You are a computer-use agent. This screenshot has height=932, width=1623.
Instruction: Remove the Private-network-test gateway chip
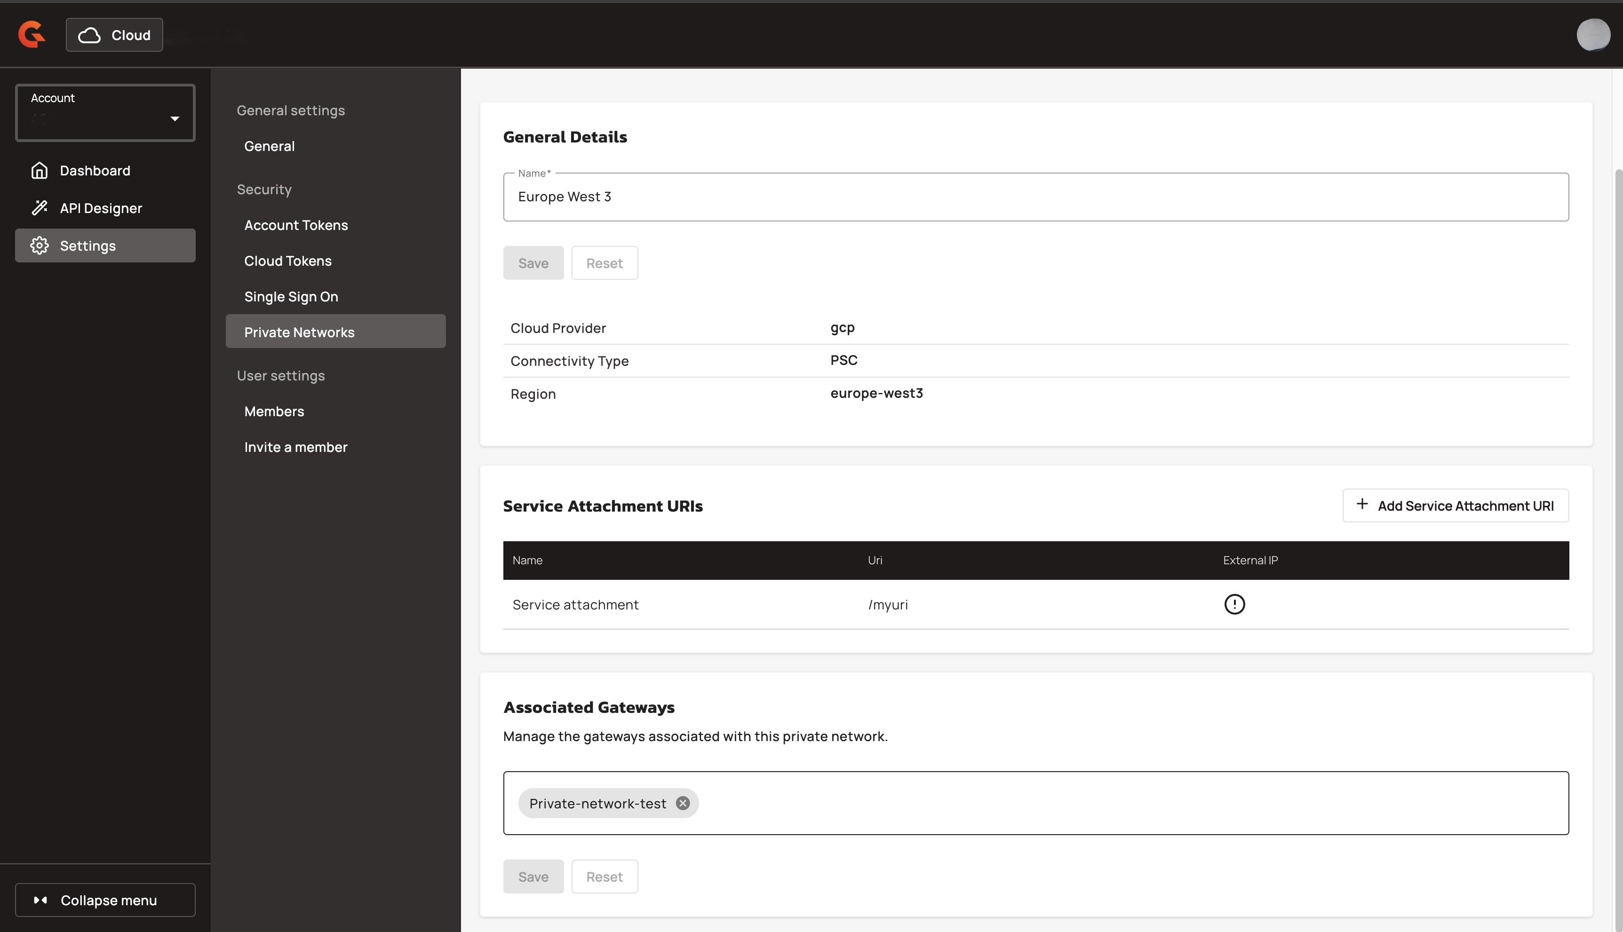pos(683,803)
